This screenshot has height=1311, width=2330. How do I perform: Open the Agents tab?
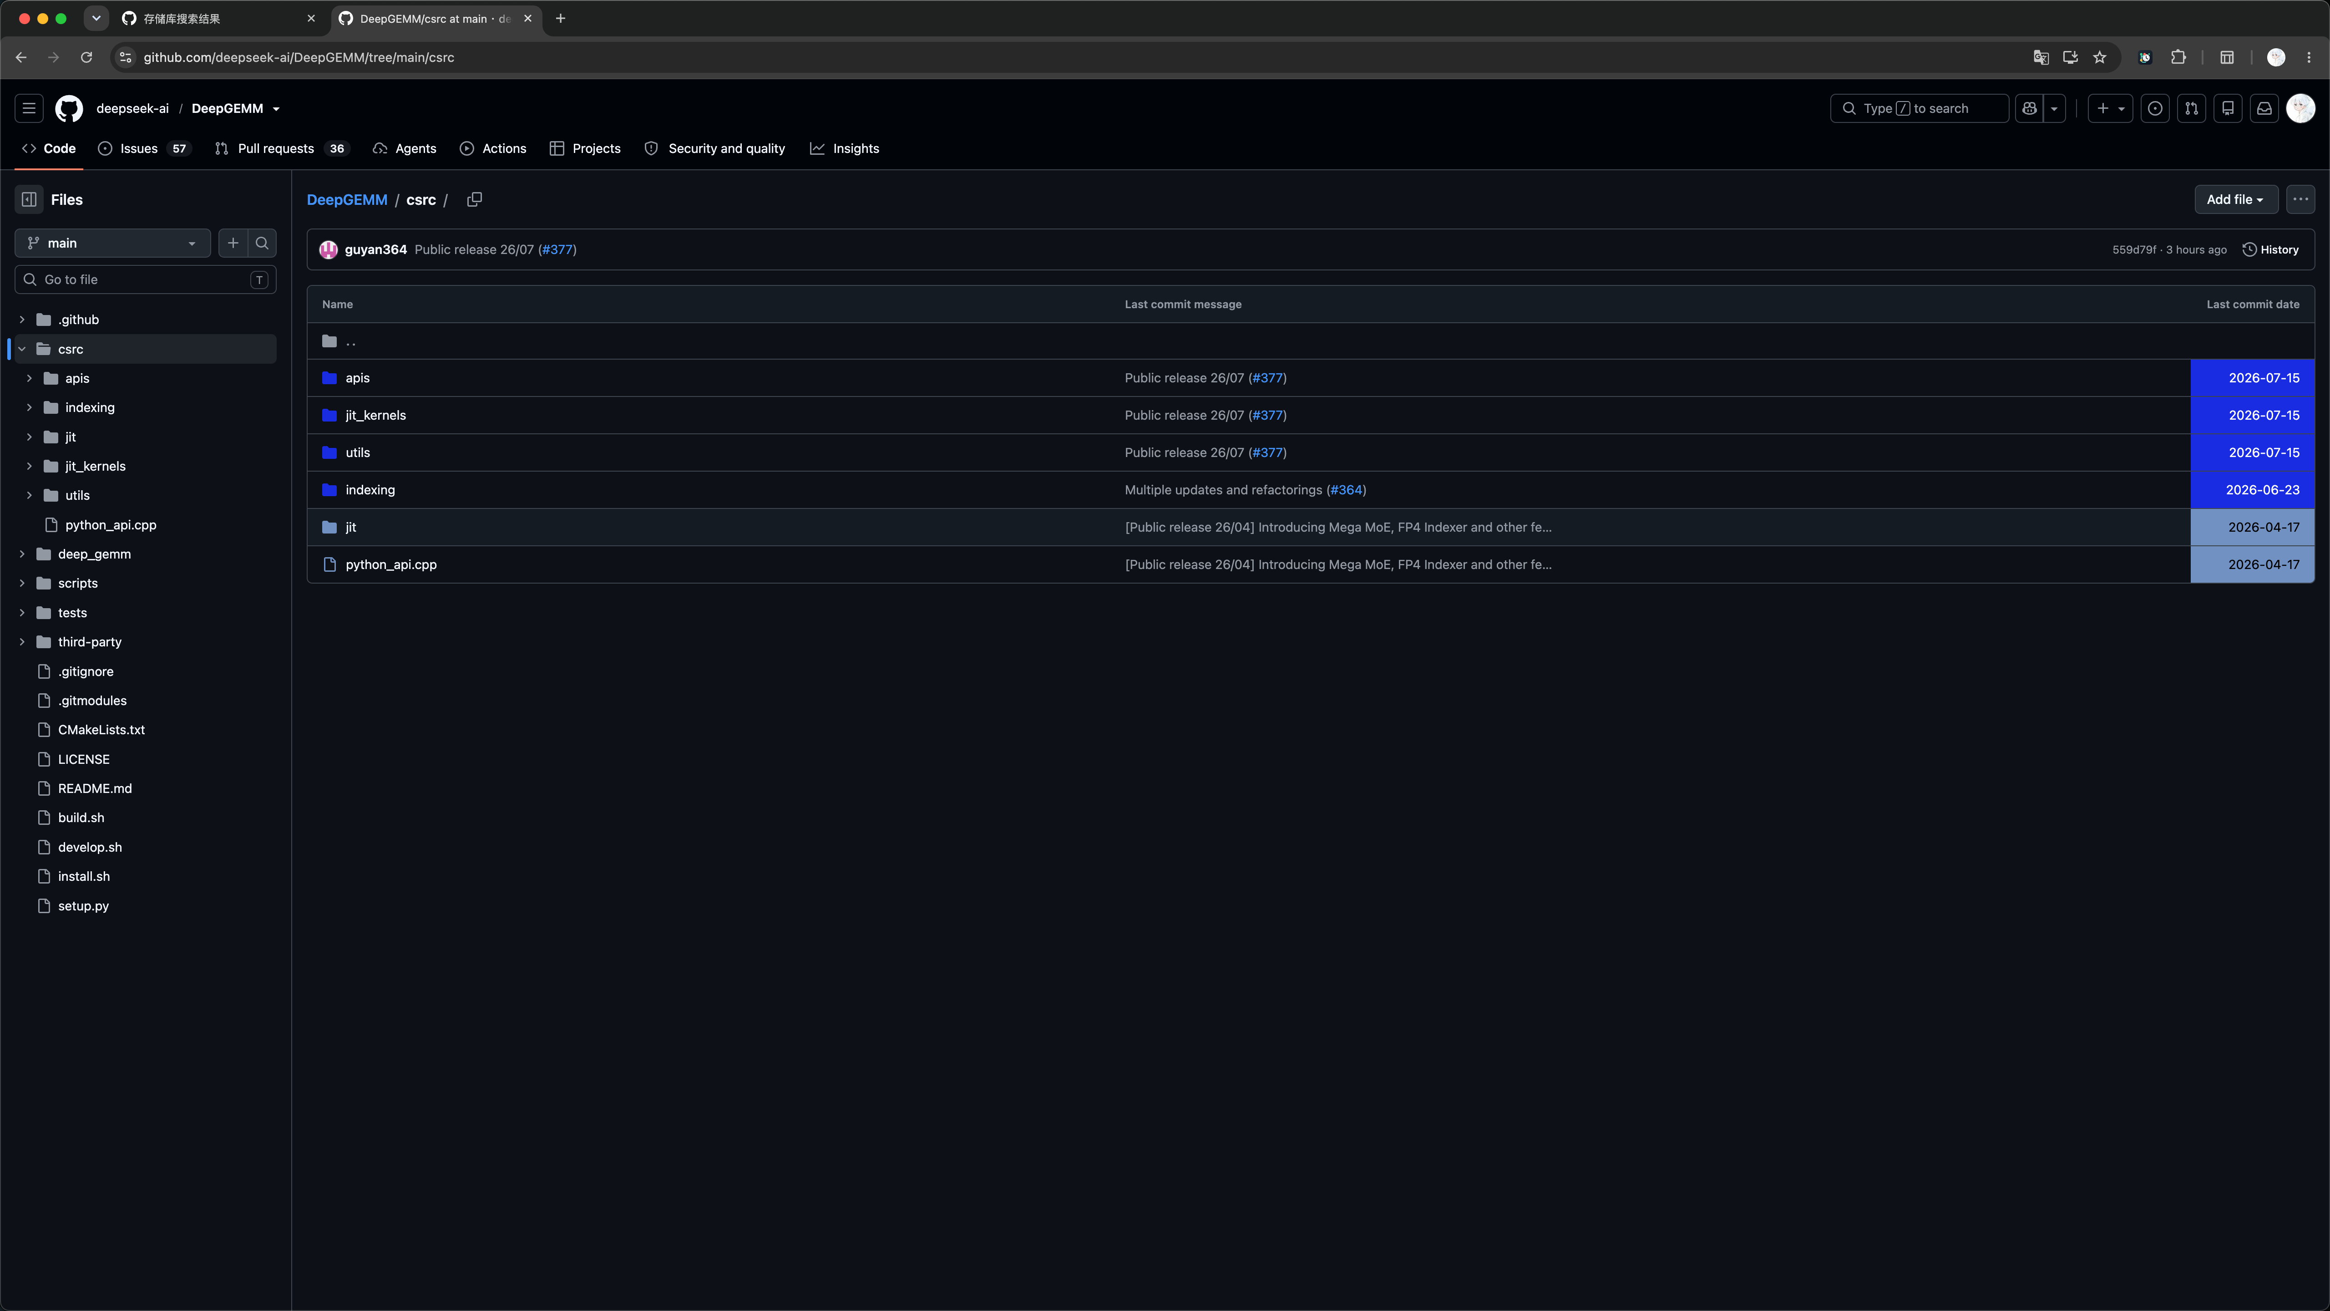pos(404,148)
